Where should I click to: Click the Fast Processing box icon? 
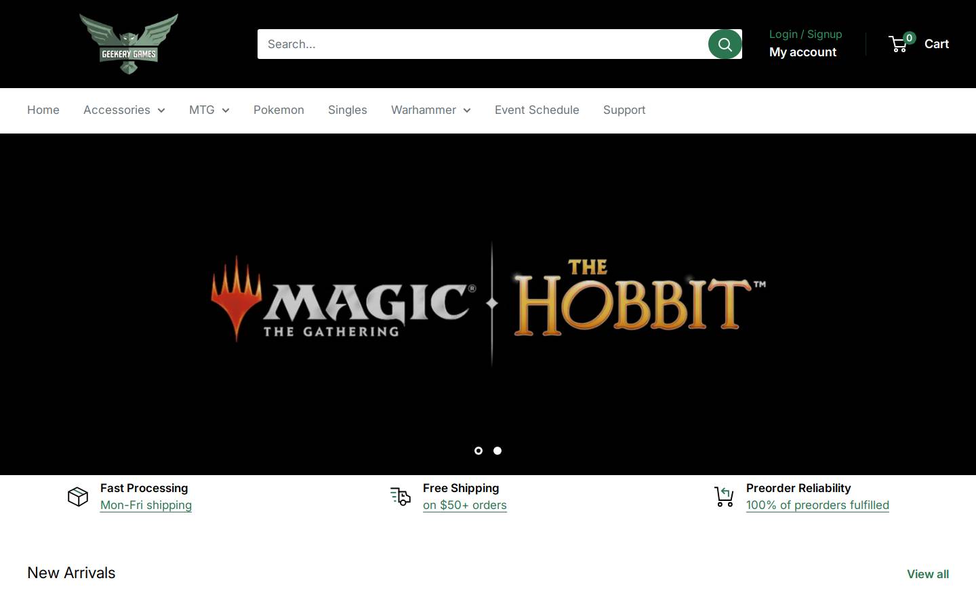tap(78, 497)
